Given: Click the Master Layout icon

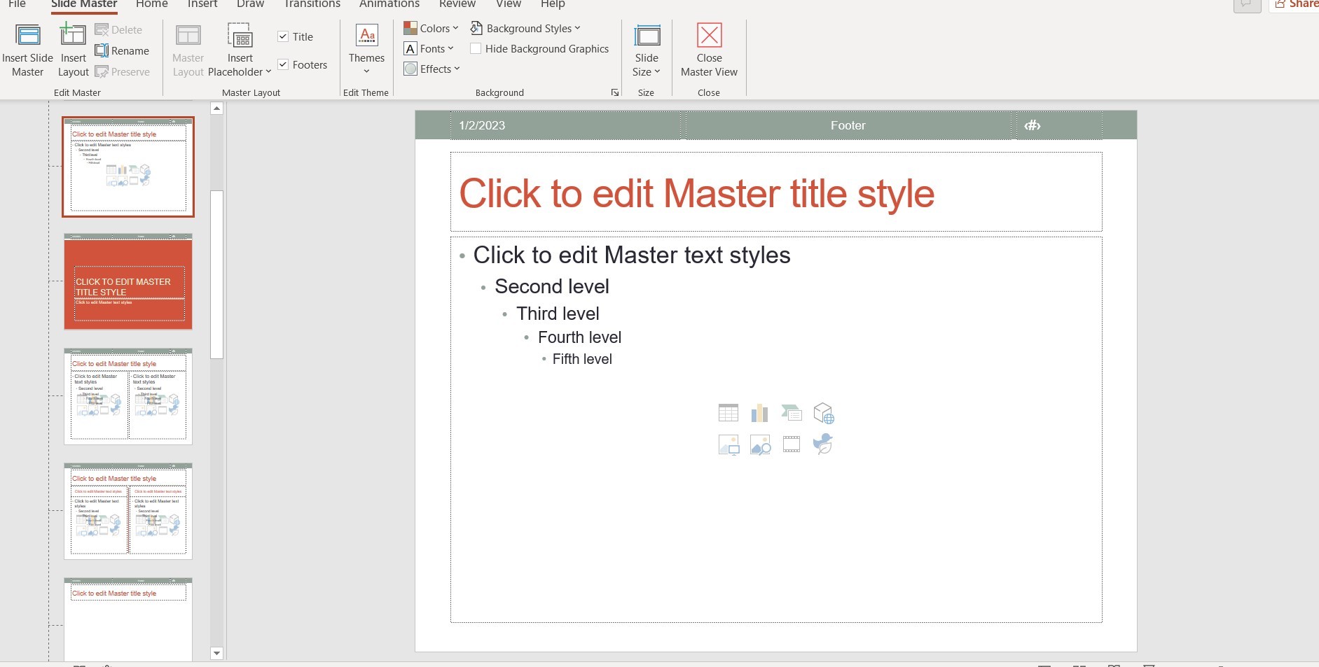Looking at the screenshot, I should click(188, 35).
